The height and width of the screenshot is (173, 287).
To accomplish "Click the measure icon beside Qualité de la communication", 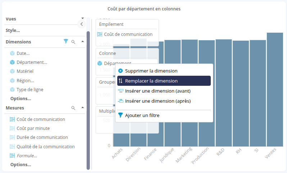I will 12,146.
